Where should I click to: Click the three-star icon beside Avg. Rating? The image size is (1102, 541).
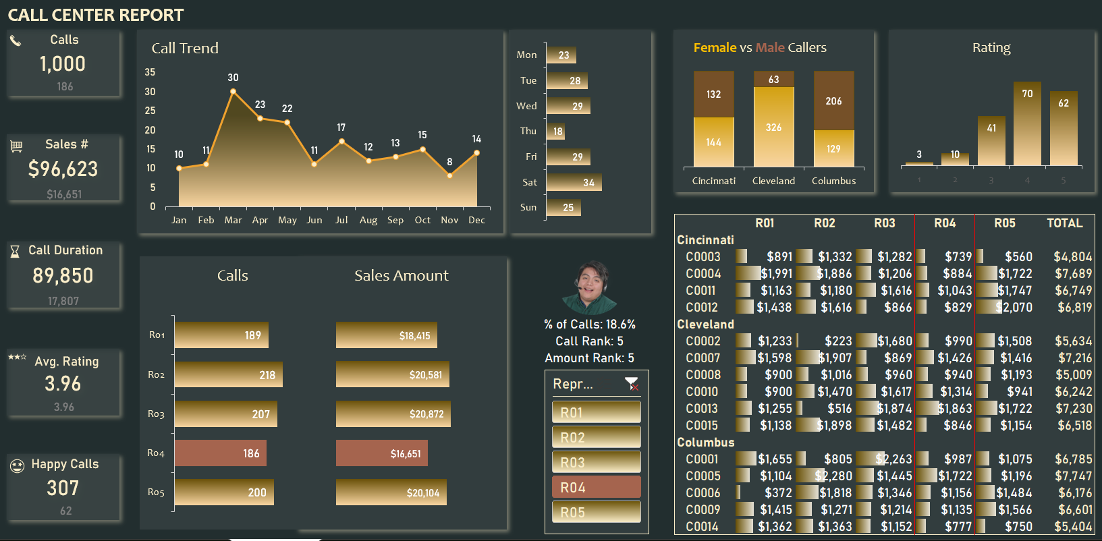(x=17, y=357)
